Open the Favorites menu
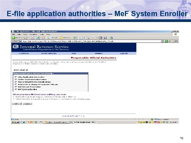The image size is (191, 143). click(33, 34)
